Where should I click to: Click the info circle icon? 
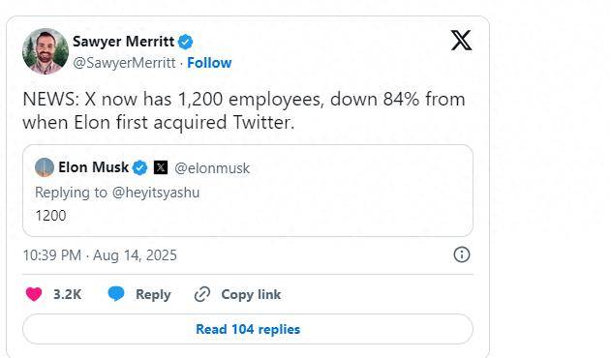click(x=462, y=254)
